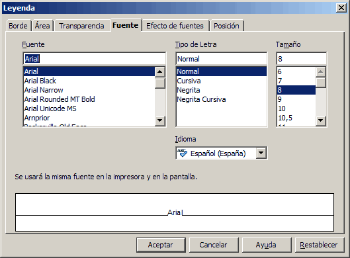Choose font size 8 in list
This screenshot has width=350, height=258.
(x=296, y=90)
